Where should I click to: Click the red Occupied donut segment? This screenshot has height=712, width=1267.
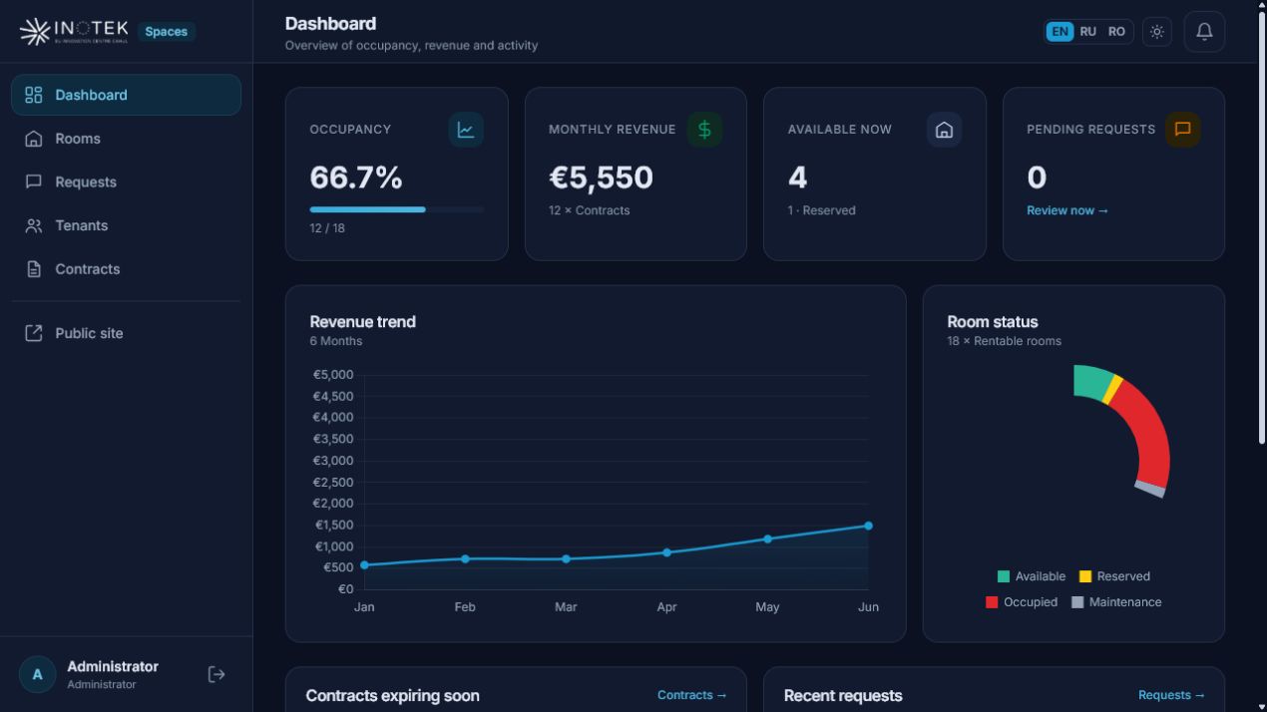(x=1147, y=429)
